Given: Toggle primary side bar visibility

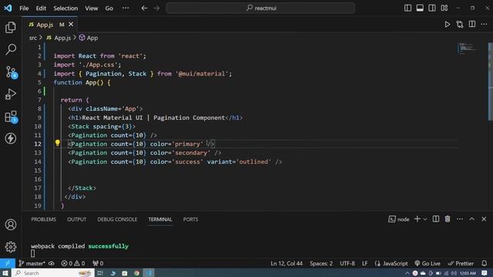Looking at the screenshot, I should [407, 8].
